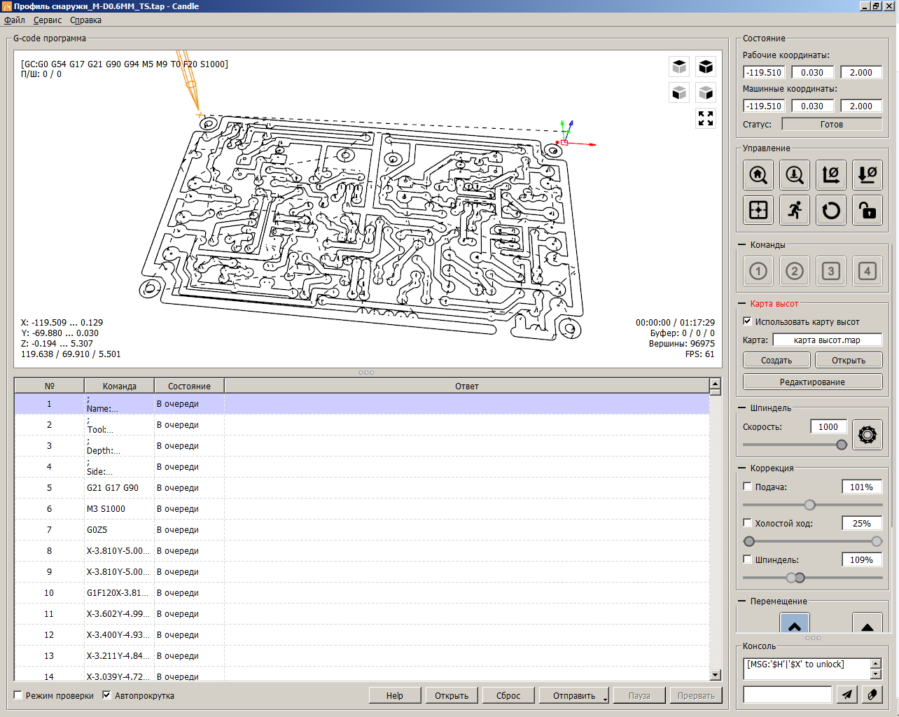
Task: Fit the toolpath view to window
Action: pos(706,118)
